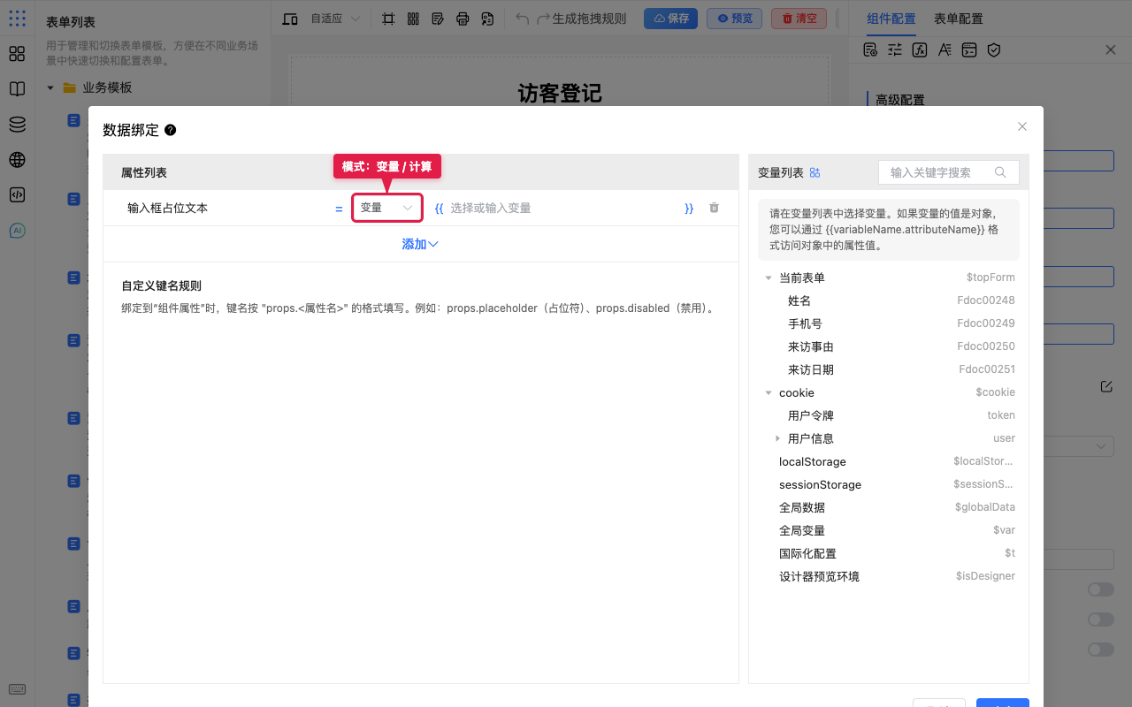Collapse the 当前表单 tree node
The width and height of the screenshot is (1132, 707).
[768, 277]
